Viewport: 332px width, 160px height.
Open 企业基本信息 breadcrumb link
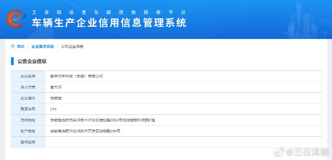pos(43,46)
